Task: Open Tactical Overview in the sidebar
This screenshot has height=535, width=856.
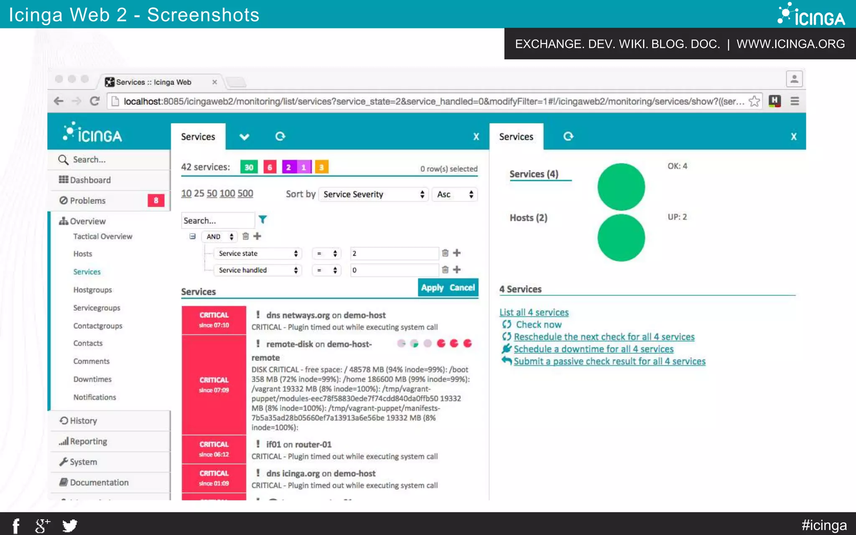Action: 103,237
